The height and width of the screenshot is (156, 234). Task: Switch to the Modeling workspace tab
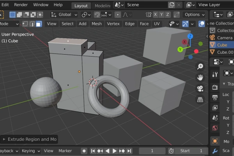tap(102, 6)
